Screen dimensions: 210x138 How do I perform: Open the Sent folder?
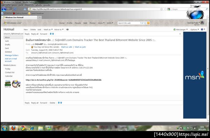[7, 48]
